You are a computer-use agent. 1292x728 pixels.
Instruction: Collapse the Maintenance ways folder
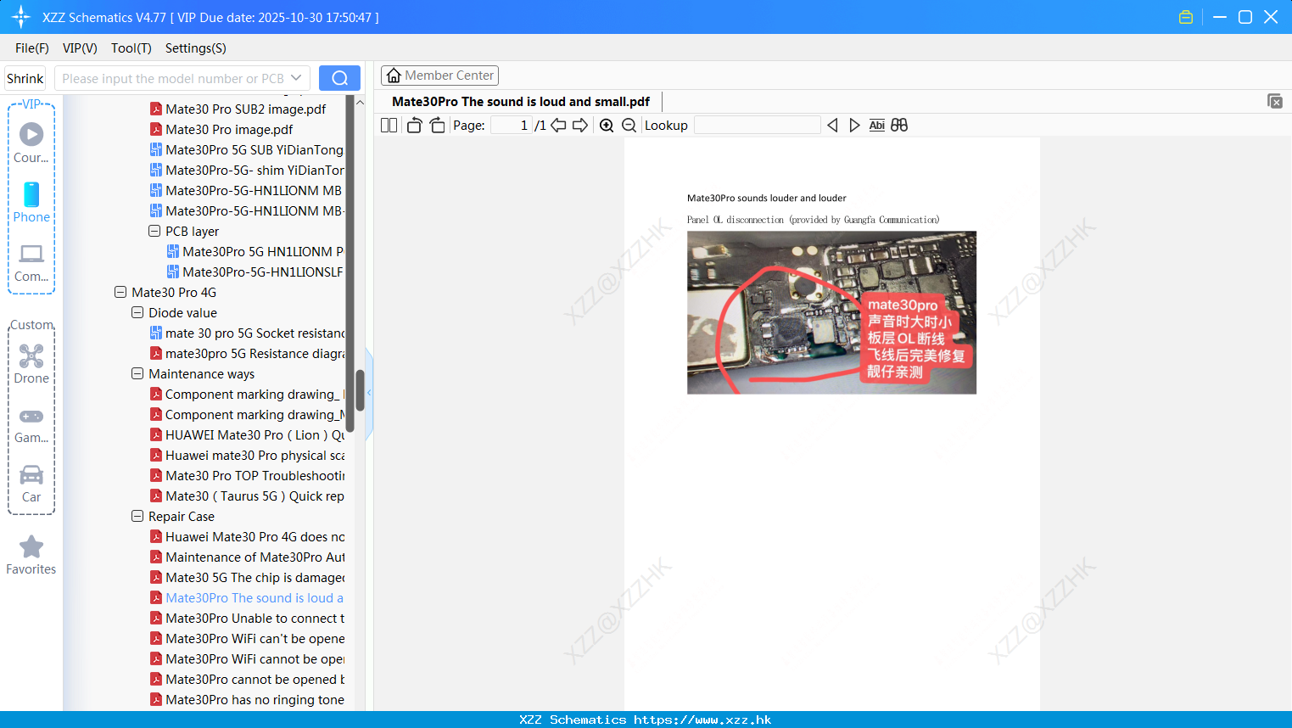click(137, 373)
